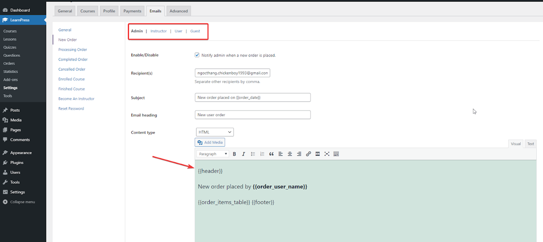Toggle bold formatting in the editor
This screenshot has height=242, width=543.
(x=234, y=154)
